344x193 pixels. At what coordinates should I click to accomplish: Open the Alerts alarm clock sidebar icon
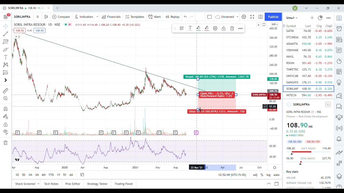click(x=339, y=28)
